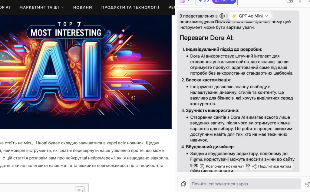Open the Продукти та технології menu item

pos(130,7)
